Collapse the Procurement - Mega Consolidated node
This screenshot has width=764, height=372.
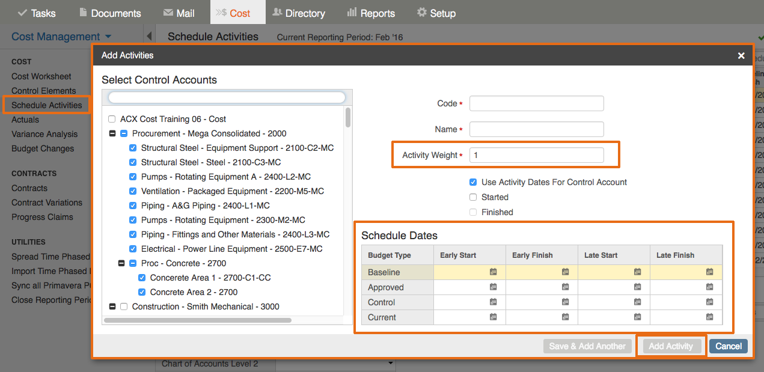pyautogui.click(x=112, y=133)
